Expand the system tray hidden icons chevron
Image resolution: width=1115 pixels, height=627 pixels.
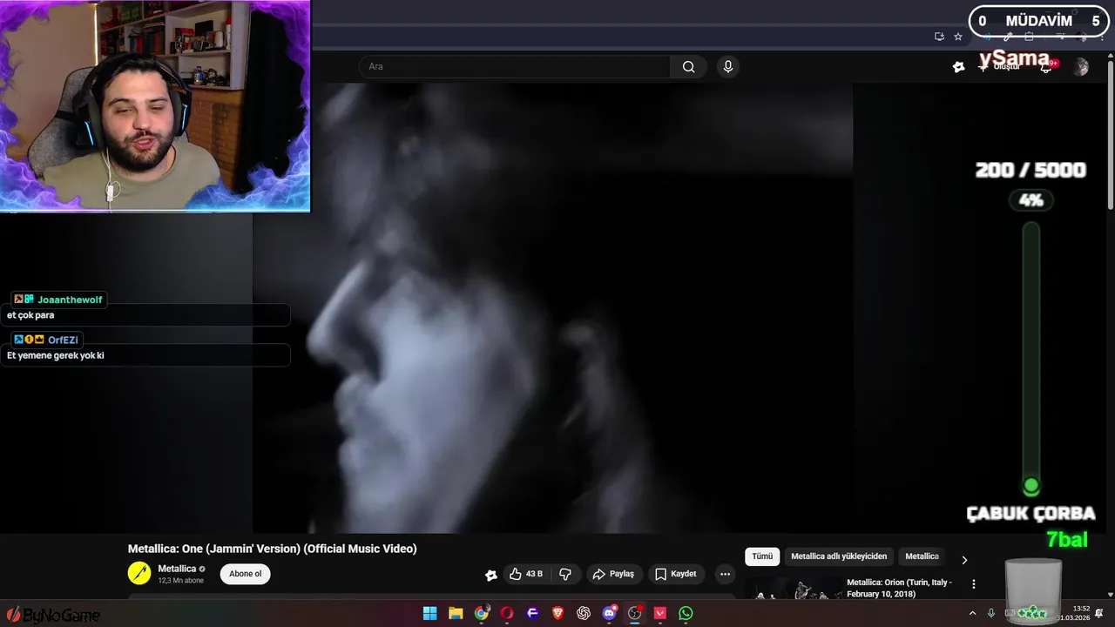(972, 613)
